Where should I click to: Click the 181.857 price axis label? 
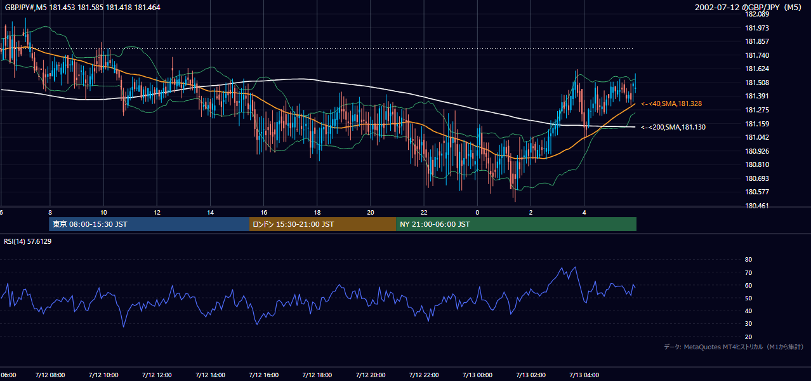pyautogui.click(x=757, y=41)
